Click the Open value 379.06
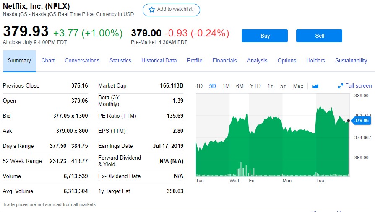The image size is (375, 212). [x=80, y=101]
